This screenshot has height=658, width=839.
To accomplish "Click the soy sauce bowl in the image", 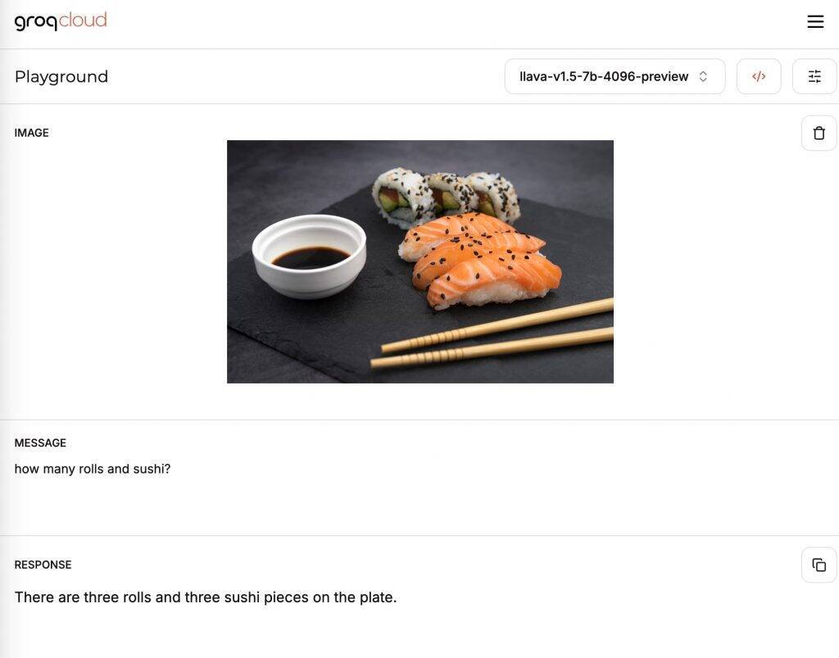I will tap(309, 254).
